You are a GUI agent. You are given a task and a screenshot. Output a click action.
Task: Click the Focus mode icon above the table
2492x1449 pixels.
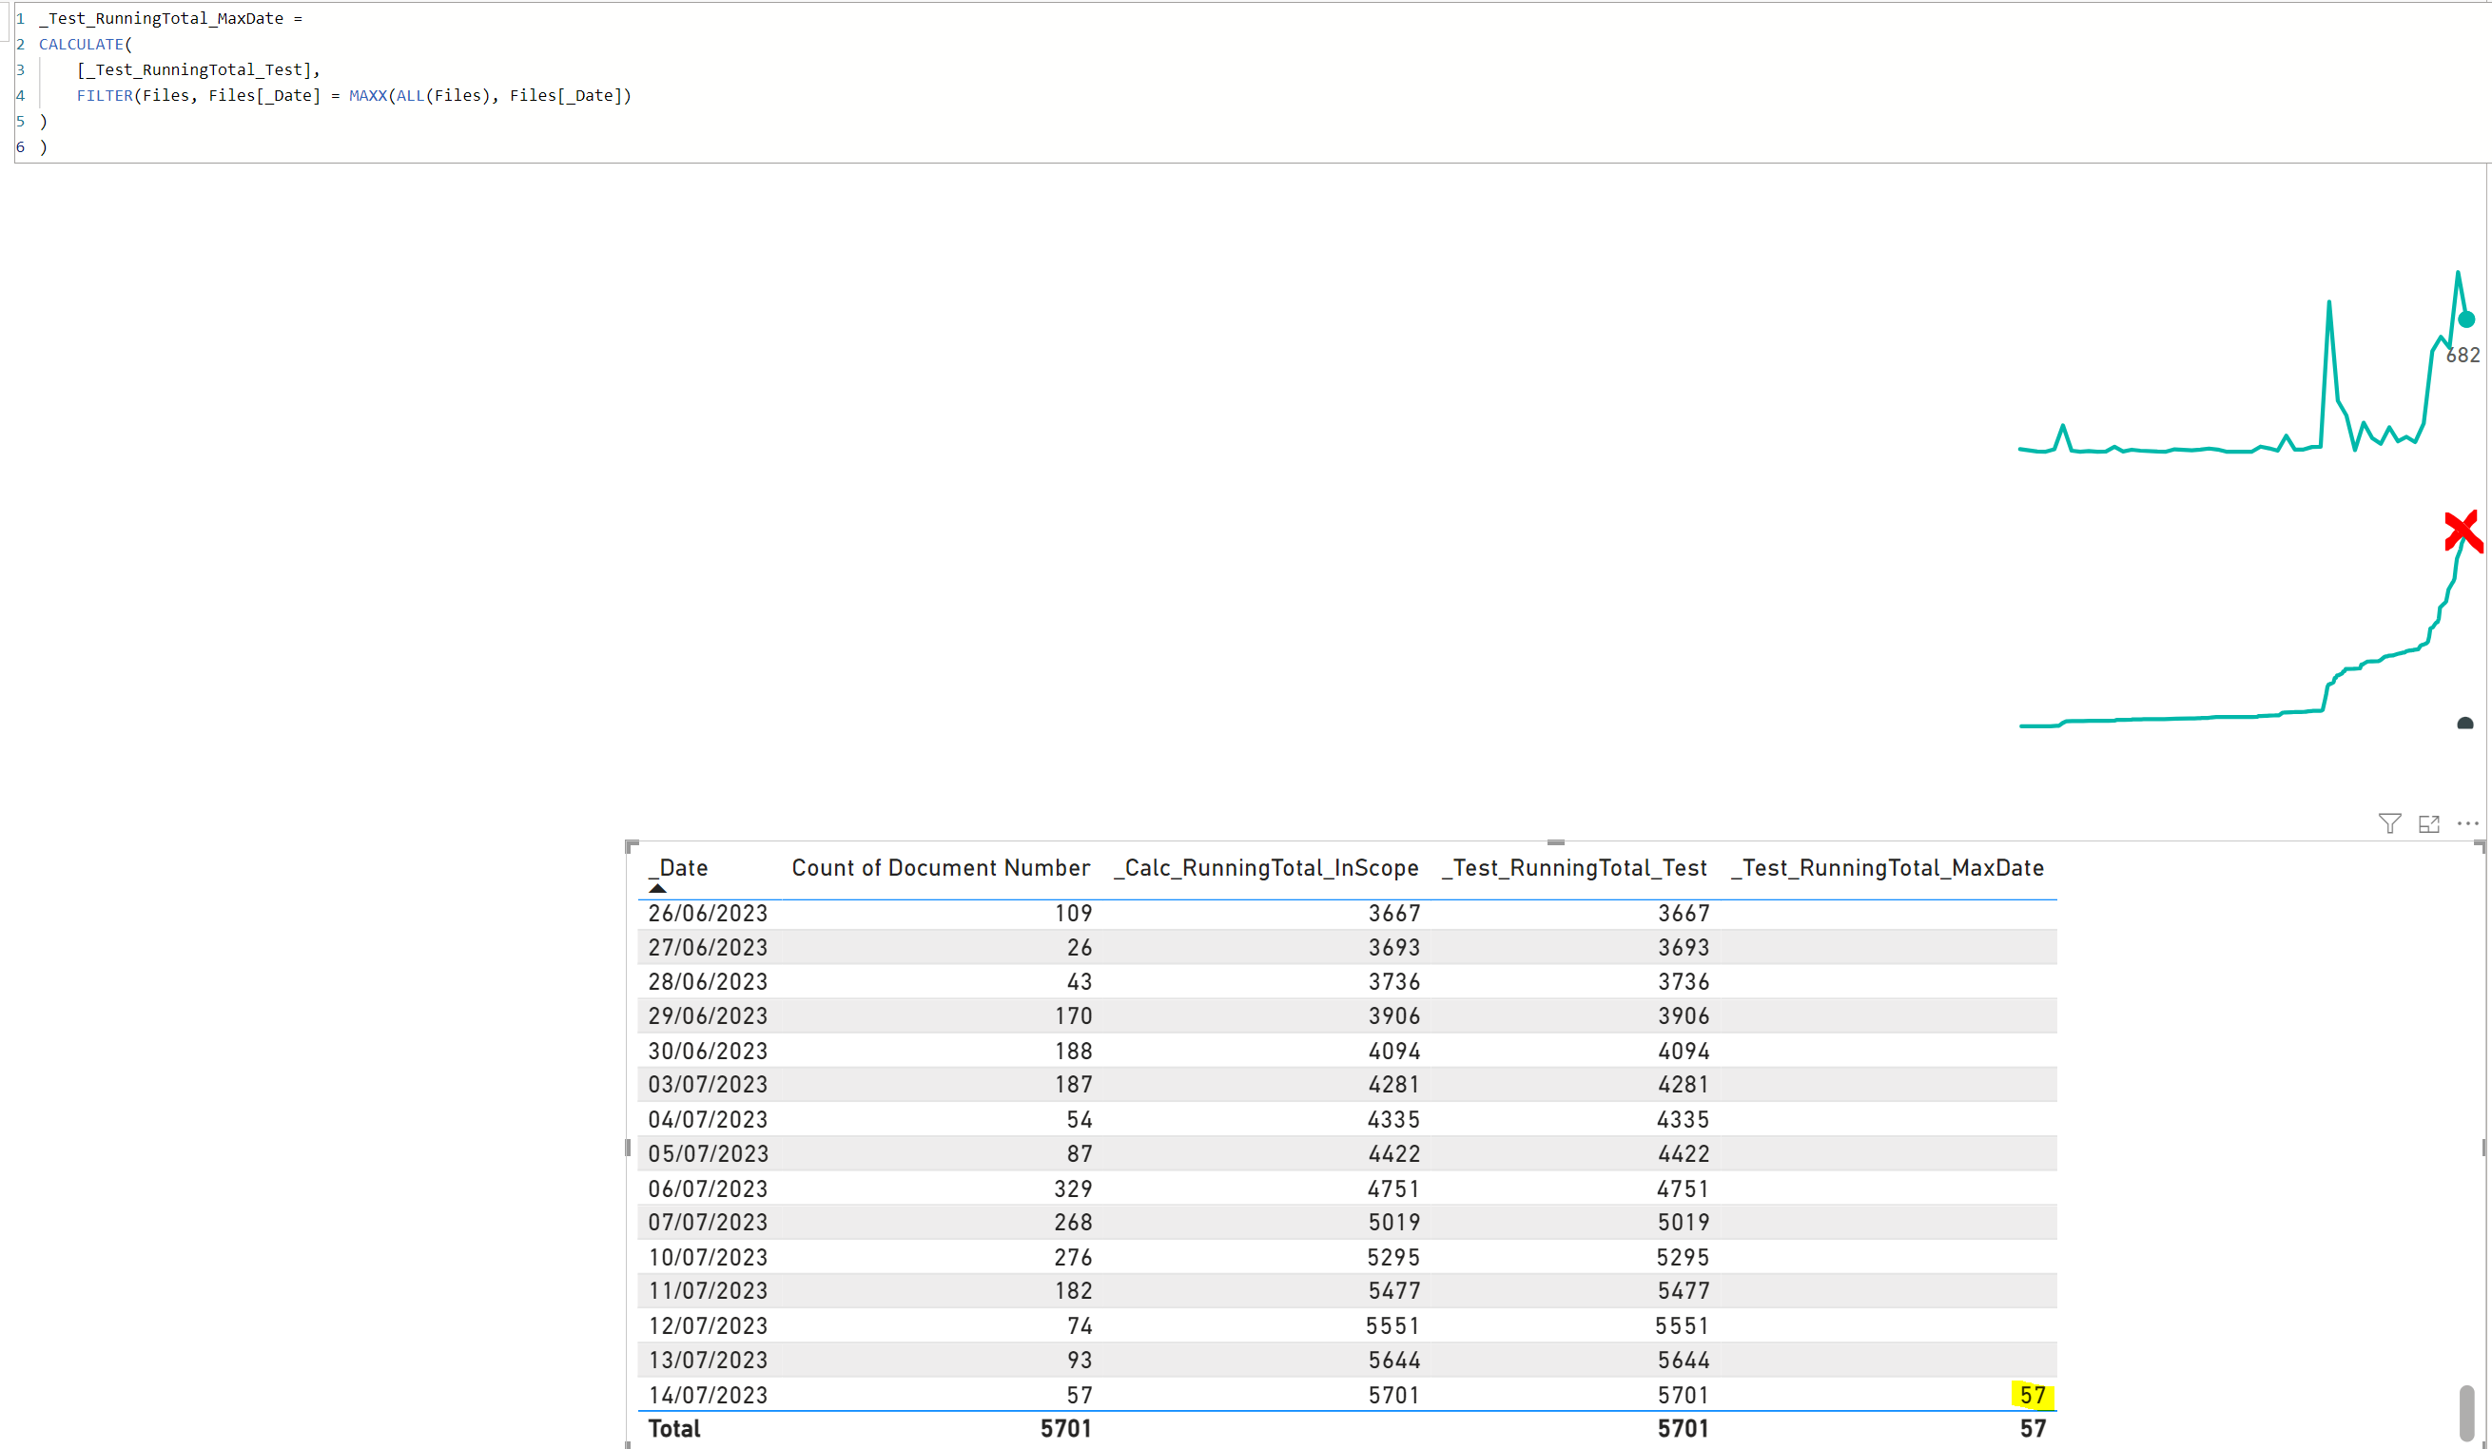pos(2428,823)
